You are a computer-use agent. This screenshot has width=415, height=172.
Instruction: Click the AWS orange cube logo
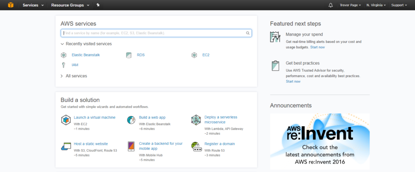(8, 5)
